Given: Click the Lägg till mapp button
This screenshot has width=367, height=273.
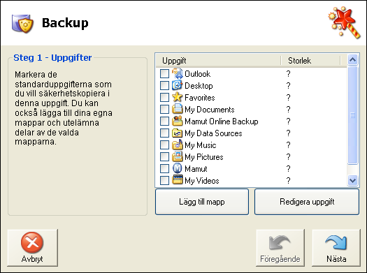Looking at the screenshot, I should 202,202.
